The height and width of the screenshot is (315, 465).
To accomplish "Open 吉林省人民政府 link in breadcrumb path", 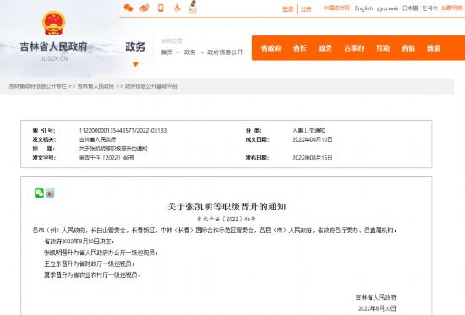I will pyautogui.click(x=96, y=86).
